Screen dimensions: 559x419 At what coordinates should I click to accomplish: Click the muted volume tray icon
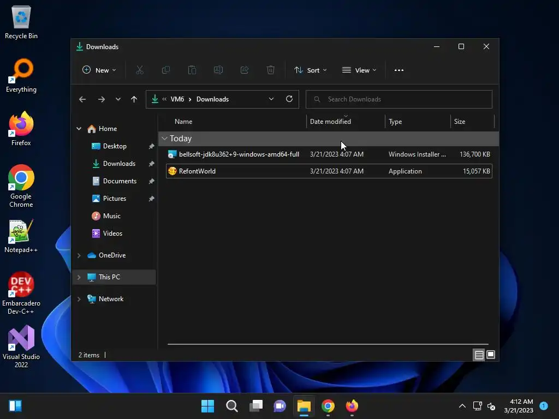491,406
